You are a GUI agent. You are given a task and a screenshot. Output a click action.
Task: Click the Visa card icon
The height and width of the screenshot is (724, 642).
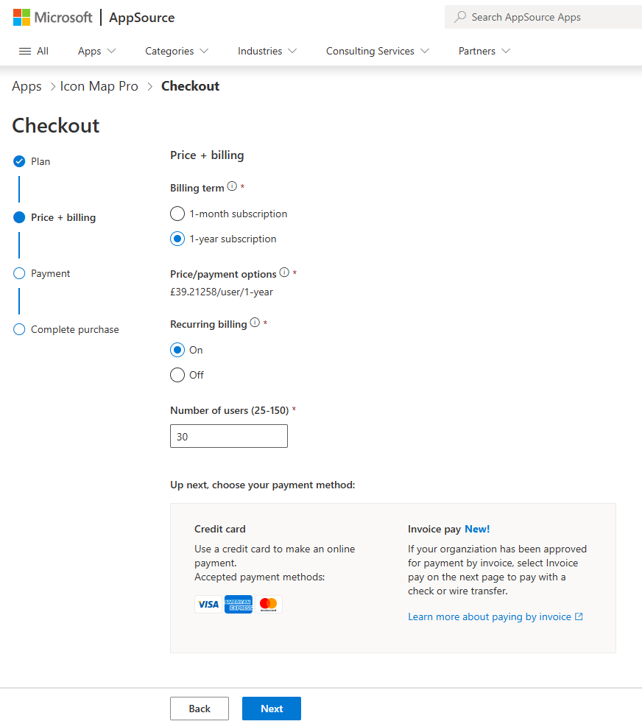pyautogui.click(x=208, y=604)
